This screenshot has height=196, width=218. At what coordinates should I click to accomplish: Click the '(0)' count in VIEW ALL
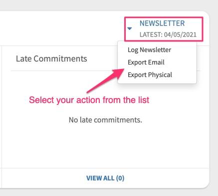click(x=120, y=178)
